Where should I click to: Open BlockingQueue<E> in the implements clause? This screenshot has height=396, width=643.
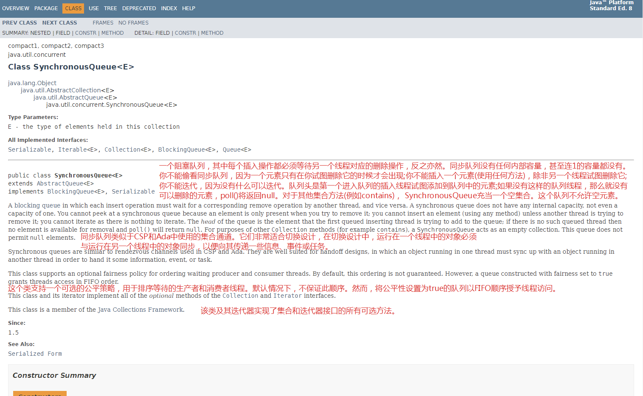point(76,191)
